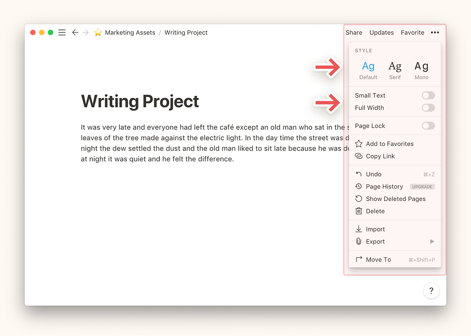Click the Export paperclip icon
This screenshot has height=336, width=471.
(x=359, y=241)
